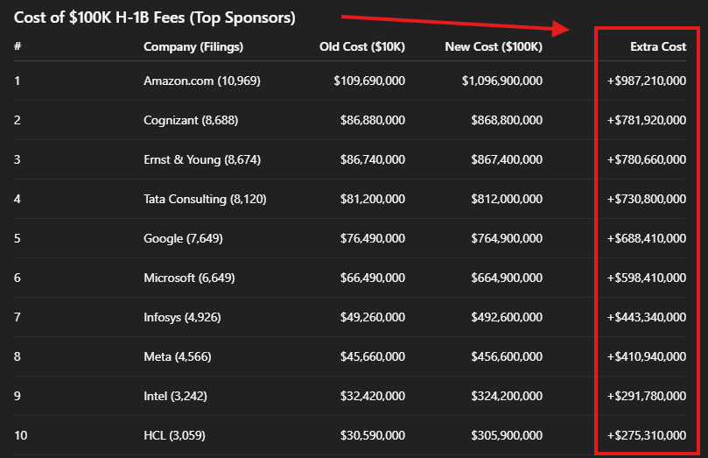Click the New Cost ($100K) header
Image resolution: width=708 pixels, height=458 pixels.
(494, 47)
